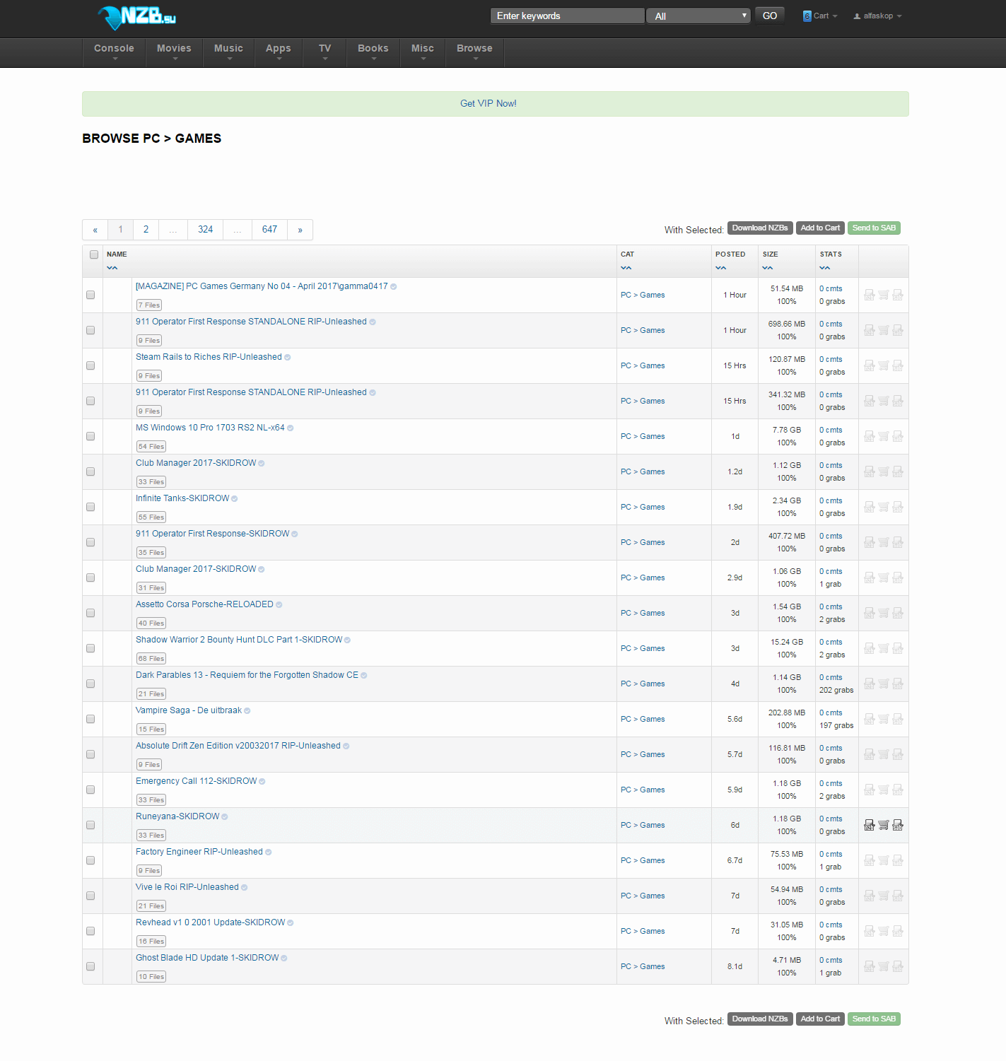NZB icon for Shadow Warrior 2 Bounty Hunt
This screenshot has height=1061, width=1006.
point(870,648)
